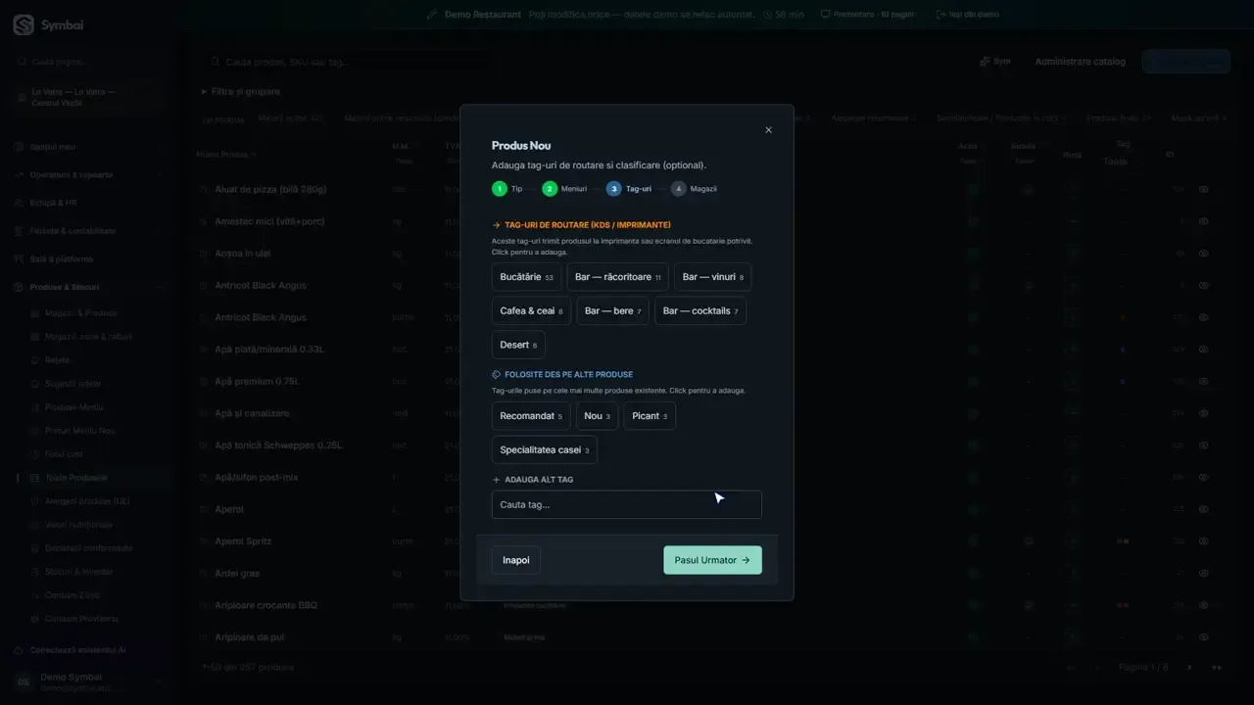
Task: Open Food cost in the sidebar
Action: pyautogui.click(x=65, y=454)
